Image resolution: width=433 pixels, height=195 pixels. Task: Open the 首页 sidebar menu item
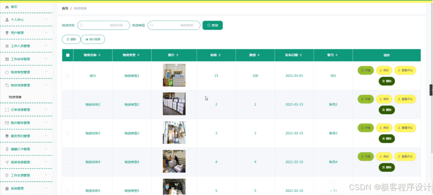click(x=26, y=7)
